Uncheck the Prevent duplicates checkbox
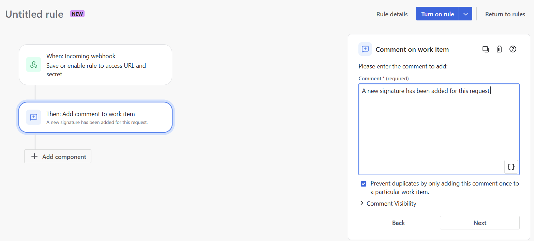 [364, 184]
